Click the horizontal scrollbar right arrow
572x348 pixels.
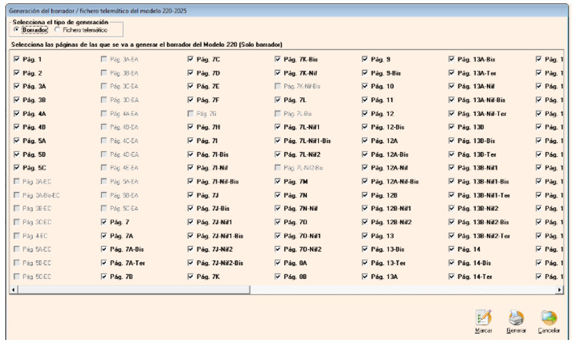coord(559,290)
